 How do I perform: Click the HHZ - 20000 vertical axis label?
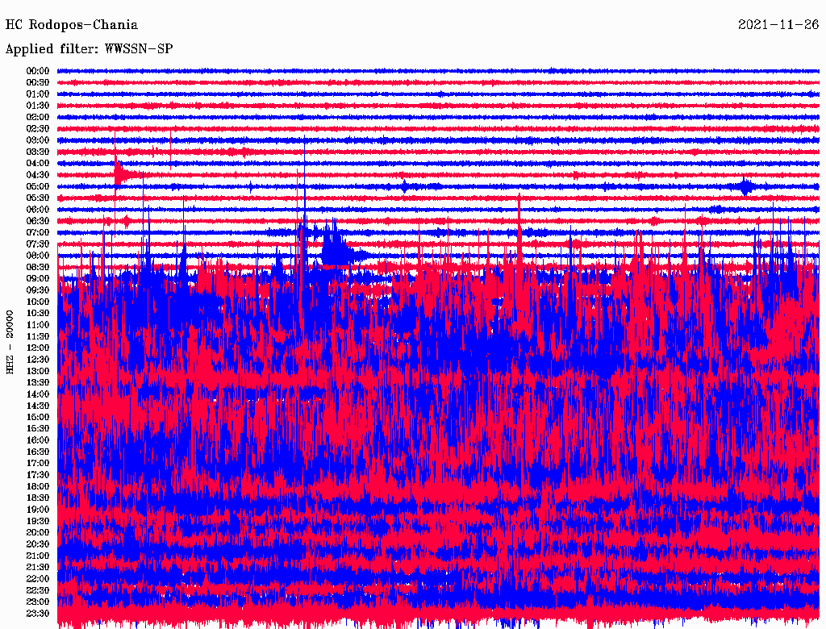click(10, 341)
